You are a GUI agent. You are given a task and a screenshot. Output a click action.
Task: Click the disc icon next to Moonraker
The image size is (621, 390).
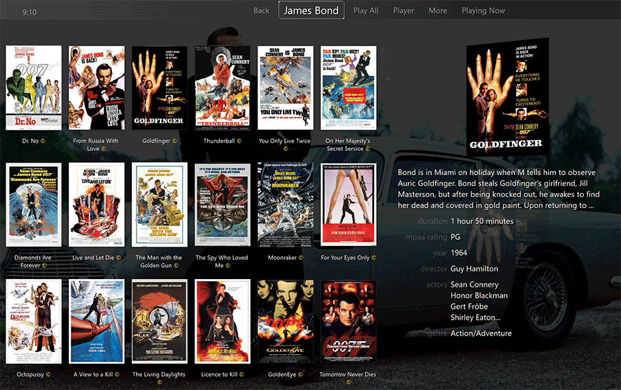[301, 258]
